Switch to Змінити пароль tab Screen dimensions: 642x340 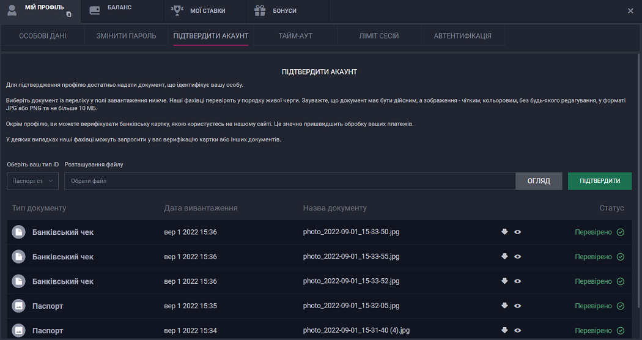(x=126, y=36)
